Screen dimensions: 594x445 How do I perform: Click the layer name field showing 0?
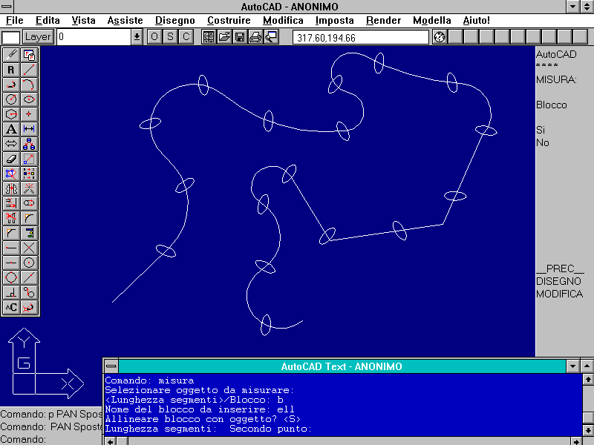(x=94, y=37)
